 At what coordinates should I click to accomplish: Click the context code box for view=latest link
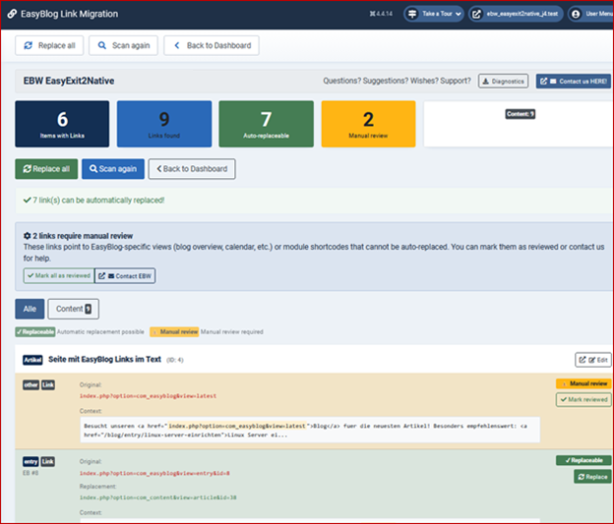pyautogui.click(x=310, y=430)
